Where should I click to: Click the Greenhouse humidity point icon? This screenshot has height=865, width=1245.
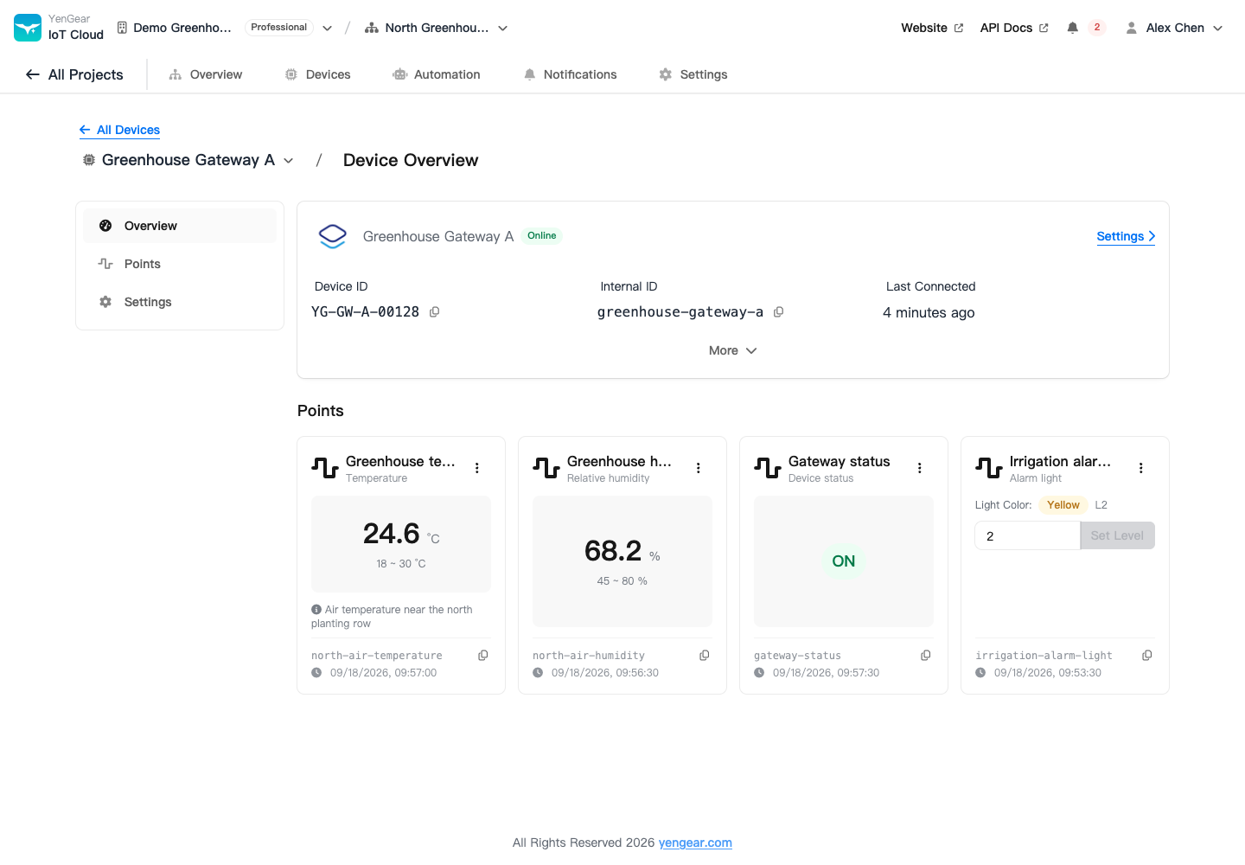tap(546, 468)
